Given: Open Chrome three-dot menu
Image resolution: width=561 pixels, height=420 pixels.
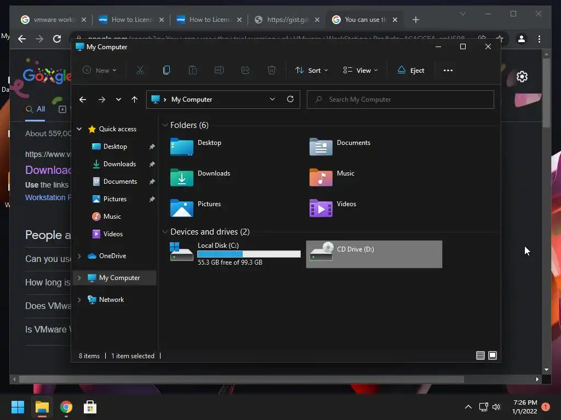Looking at the screenshot, I should [539, 39].
